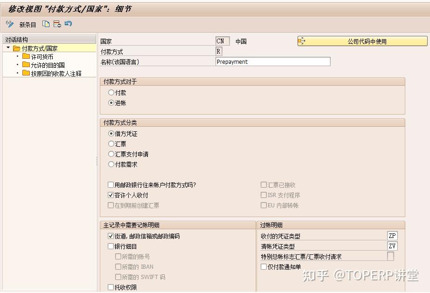Select the 汇票支付申请 radio button

tap(111, 154)
